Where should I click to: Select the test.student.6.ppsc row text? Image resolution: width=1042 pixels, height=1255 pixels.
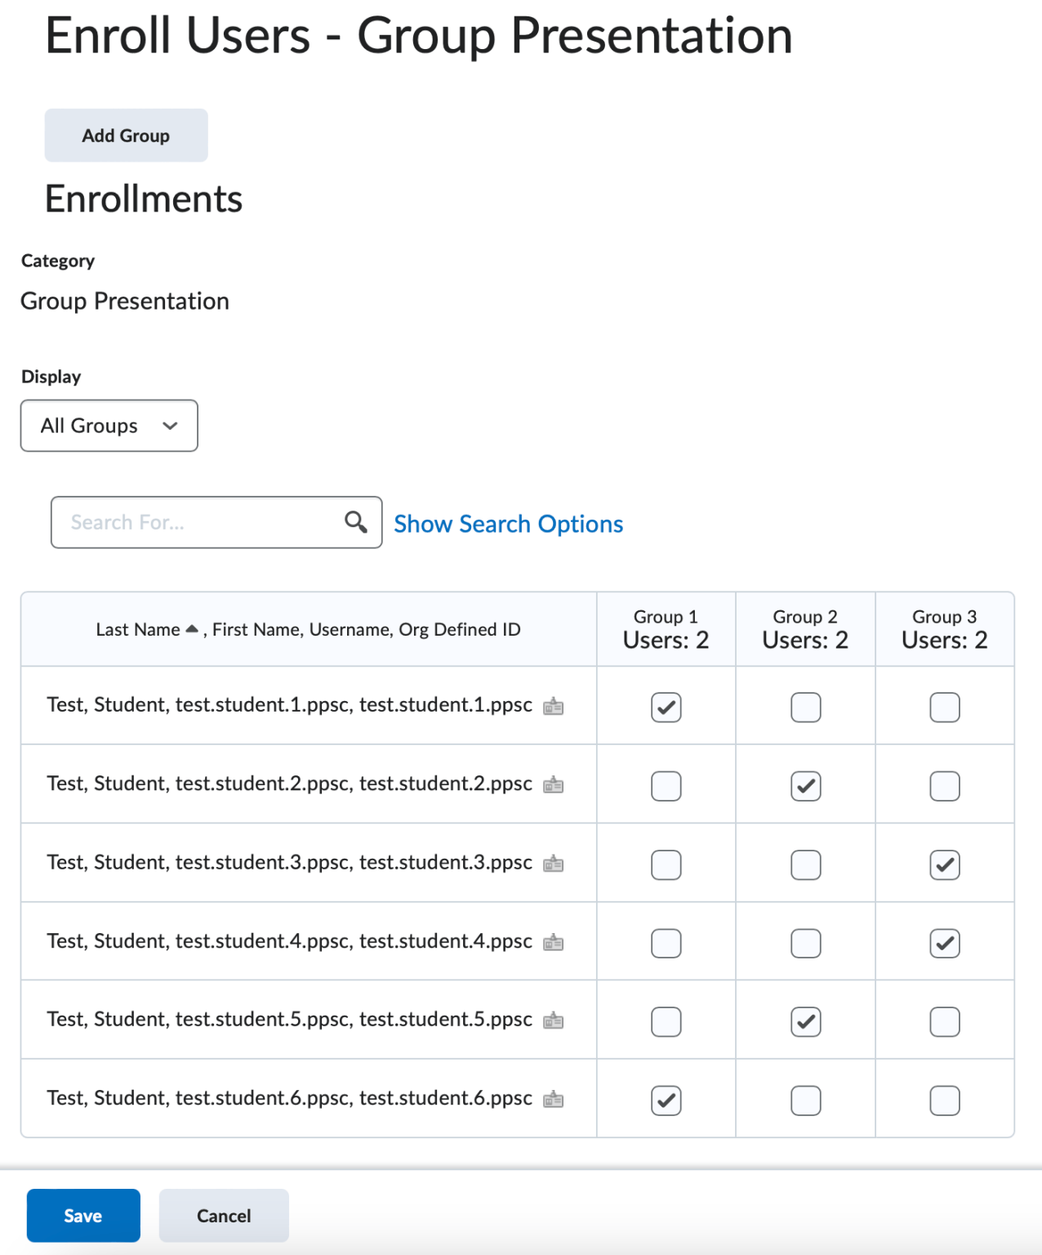pyautogui.click(x=290, y=1097)
